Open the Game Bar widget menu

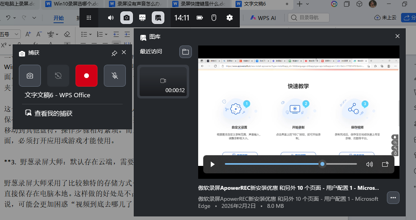coord(89,18)
